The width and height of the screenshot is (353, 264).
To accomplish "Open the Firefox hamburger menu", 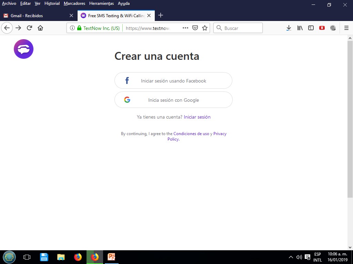I will pos(346,28).
